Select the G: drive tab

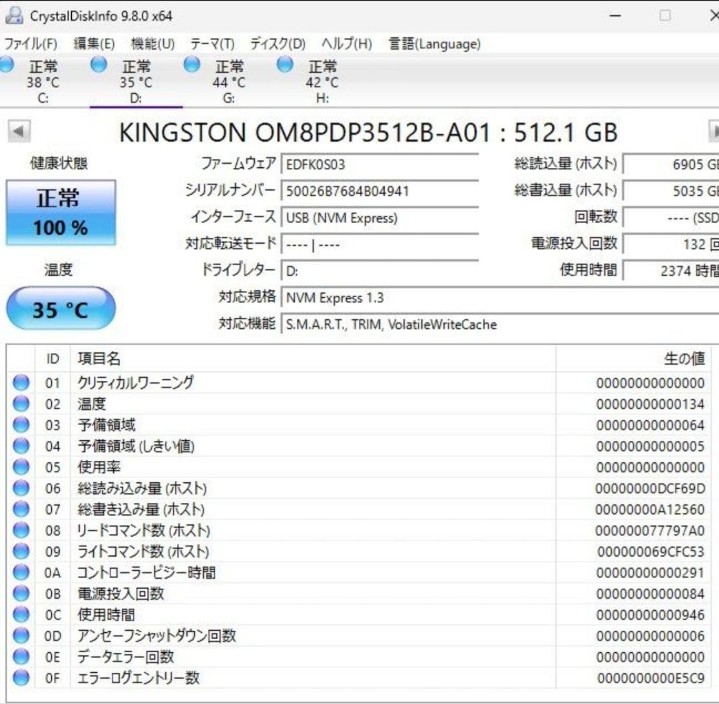[229, 81]
